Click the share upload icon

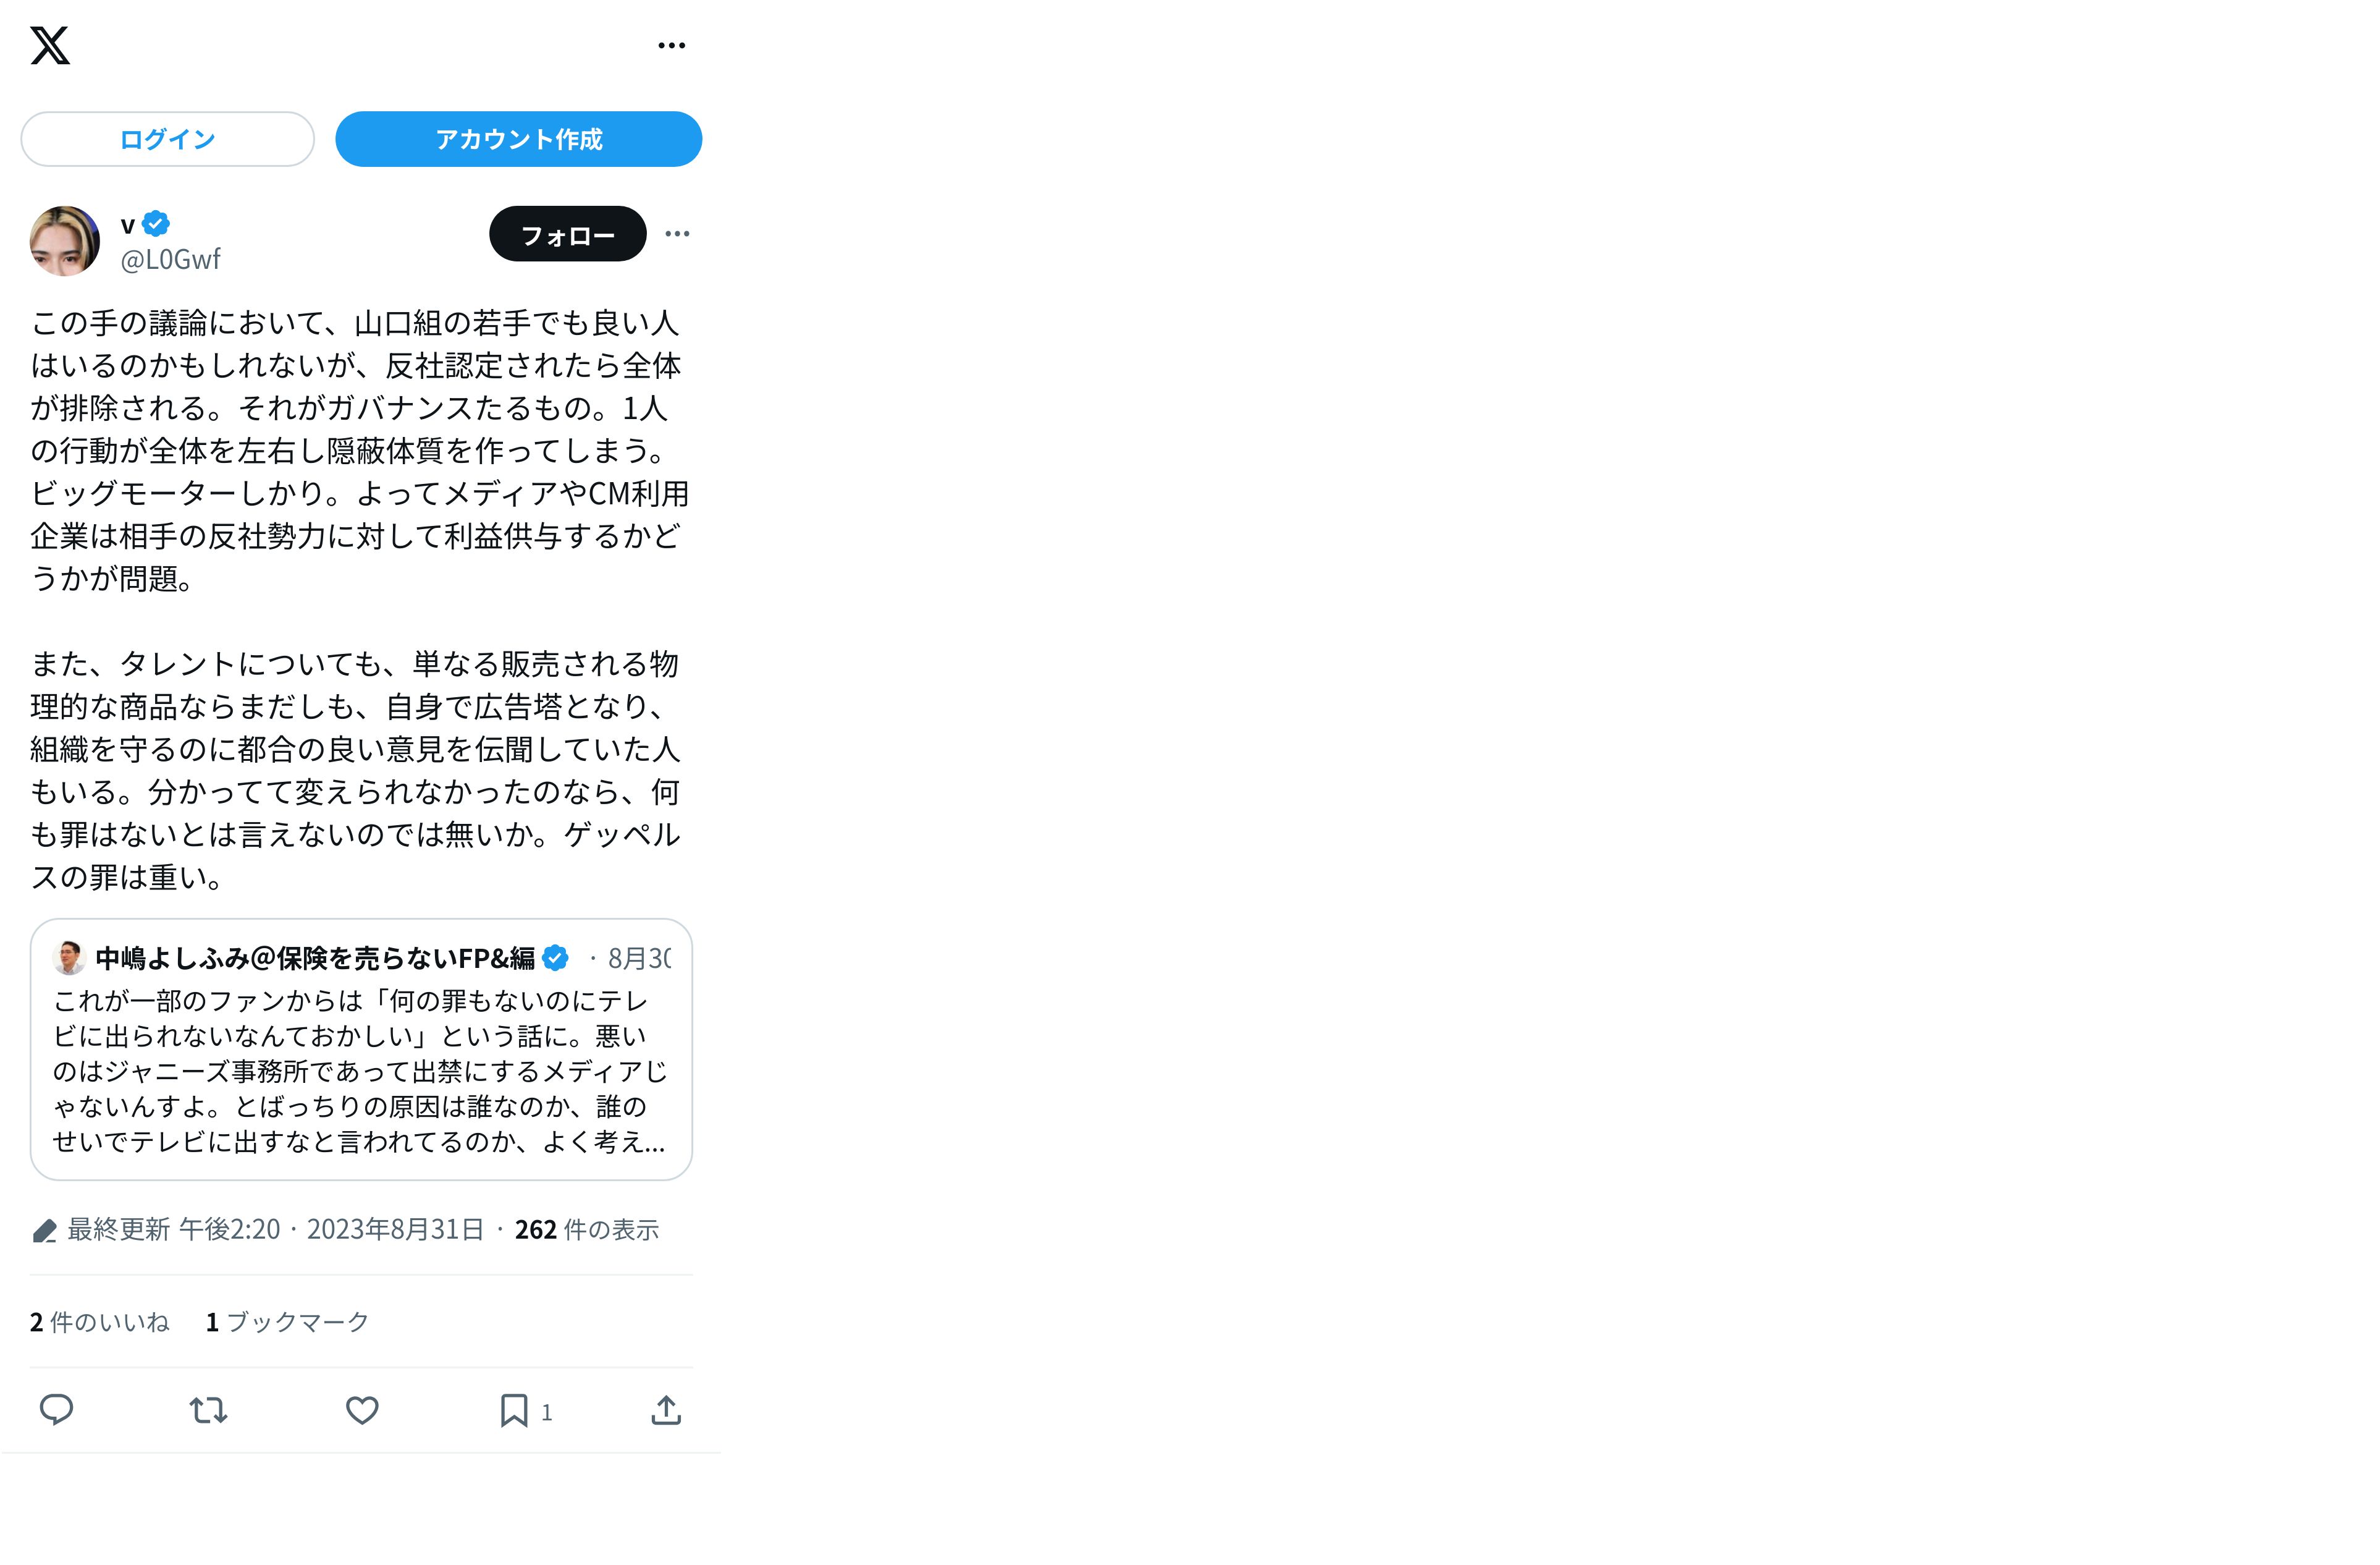666,1410
